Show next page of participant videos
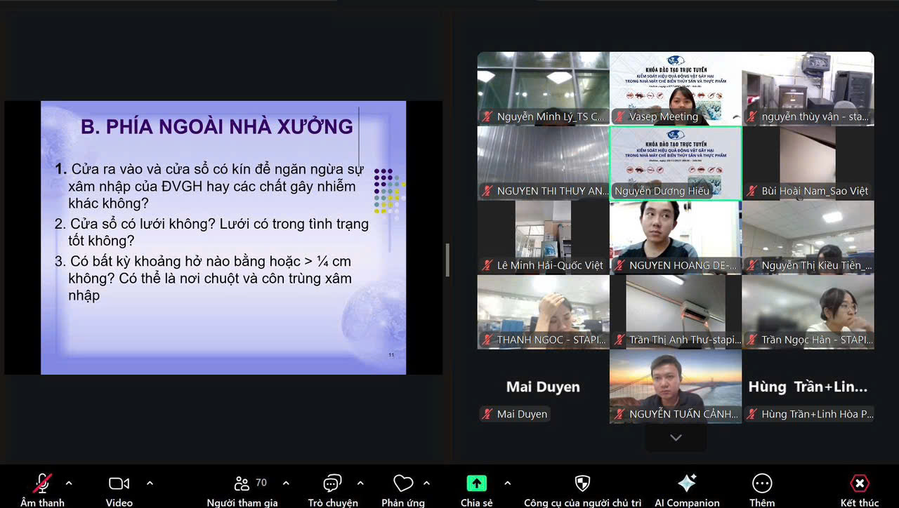Image resolution: width=899 pixels, height=508 pixels. (676, 438)
